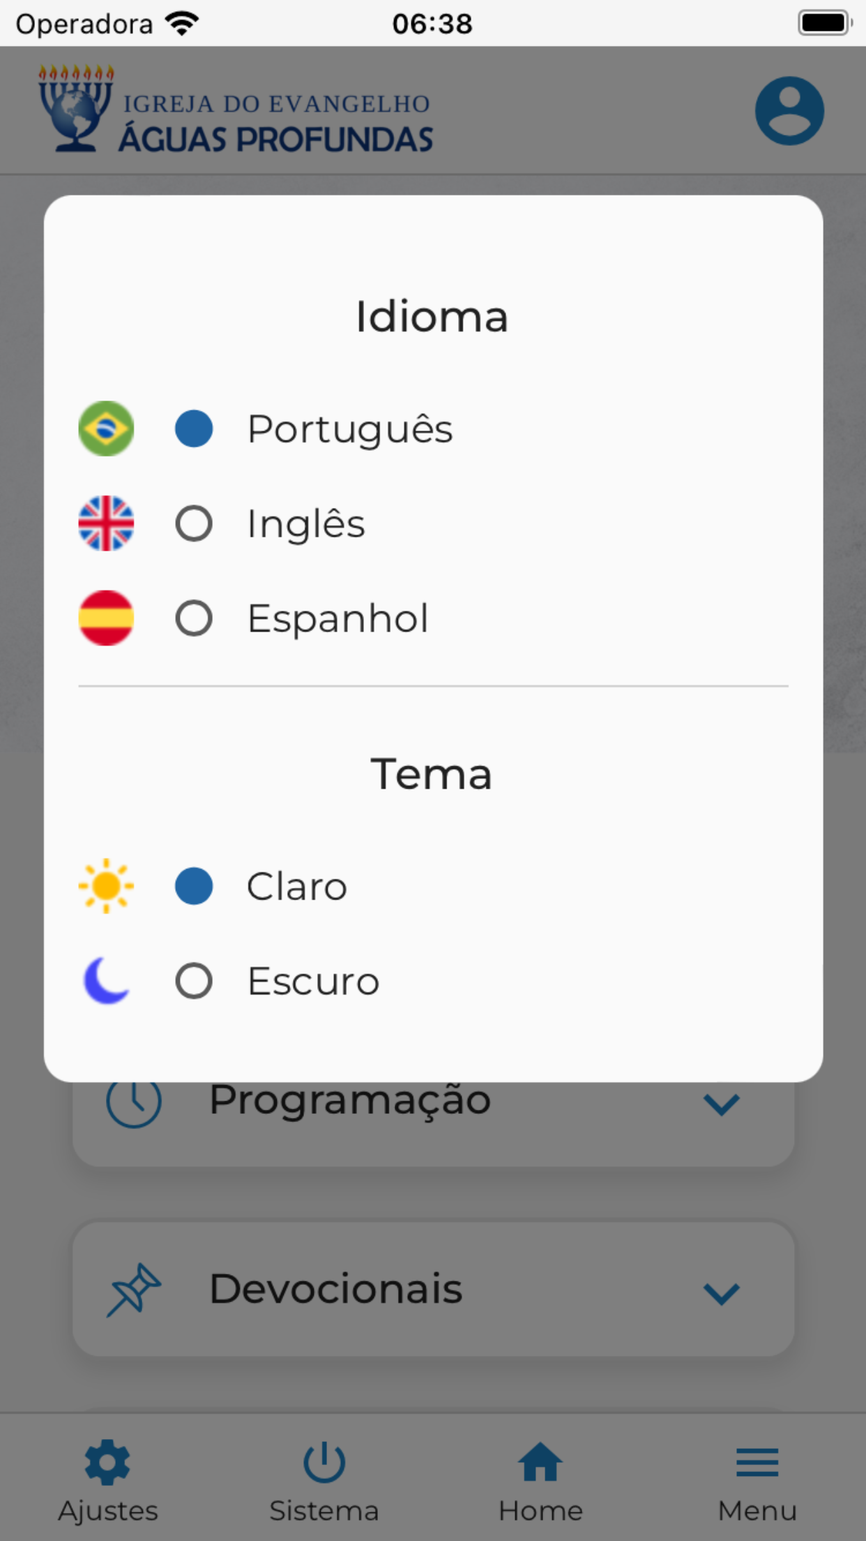Tap the moon icon for dark theme
Screen dimensions: 866x1541
click(106, 981)
